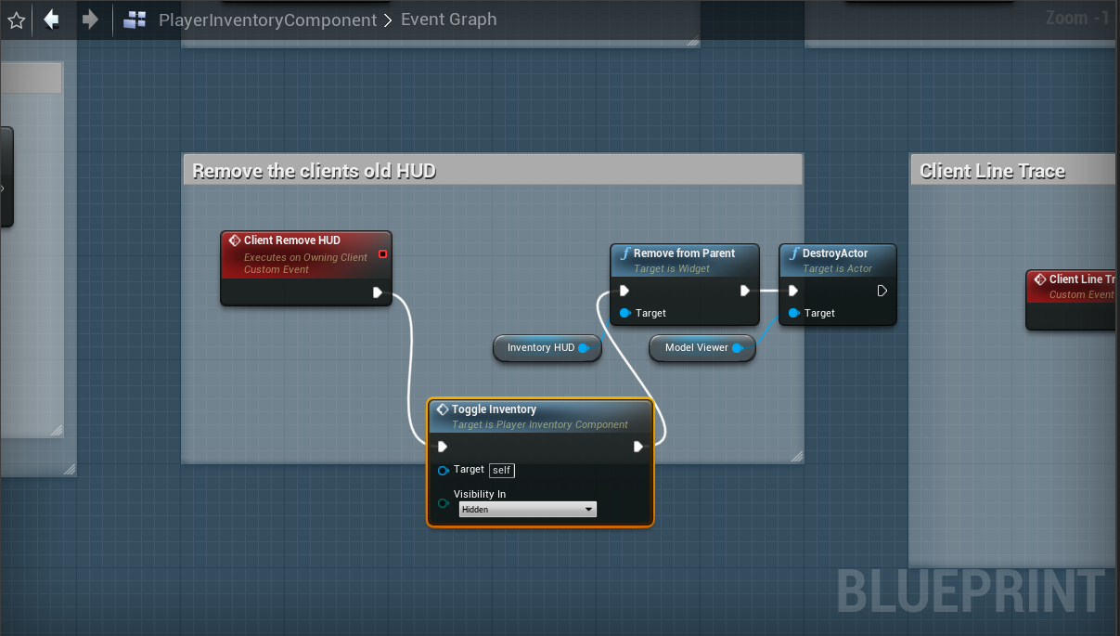Click Zoom -1 indicator text
The image size is (1120, 636).
tap(1077, 18)
